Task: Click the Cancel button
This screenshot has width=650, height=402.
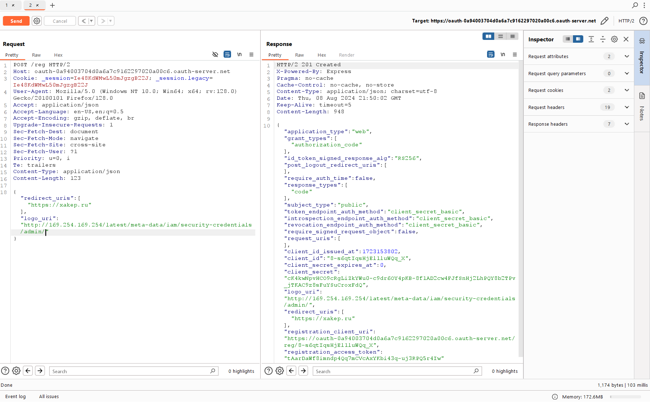Action: [60, 21]
